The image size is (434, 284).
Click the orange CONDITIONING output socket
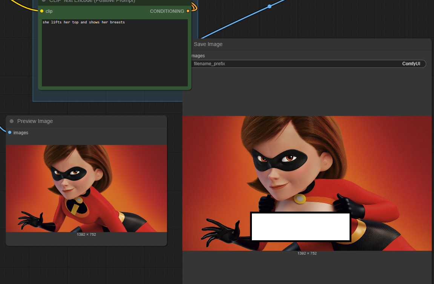(x=188, y=11)
